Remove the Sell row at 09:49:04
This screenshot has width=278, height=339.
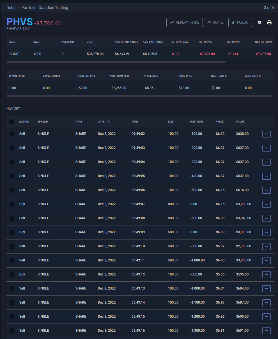point(266,162)
